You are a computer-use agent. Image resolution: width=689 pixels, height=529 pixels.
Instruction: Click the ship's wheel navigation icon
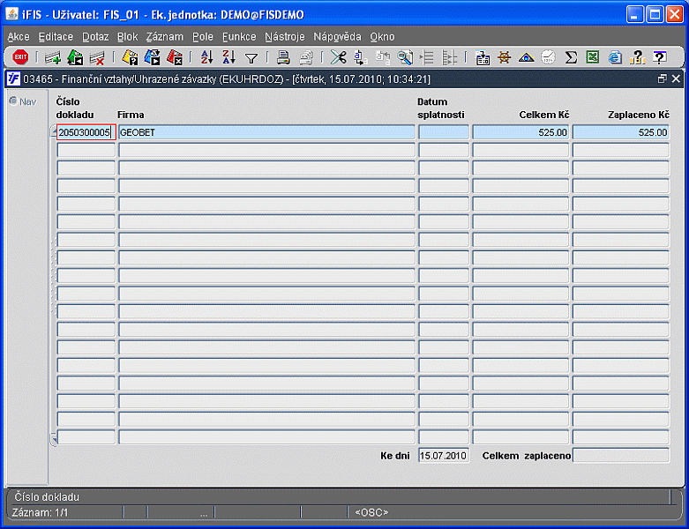tap(505, 57)
